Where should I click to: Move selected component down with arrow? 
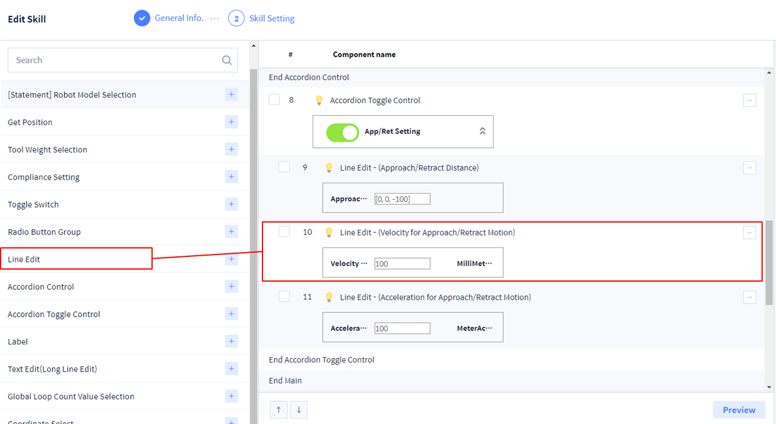pyautogui.click(x=298, y=410)
